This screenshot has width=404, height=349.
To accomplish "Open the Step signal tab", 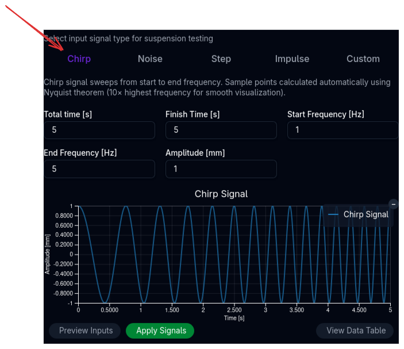I will [x=221, y=59].
